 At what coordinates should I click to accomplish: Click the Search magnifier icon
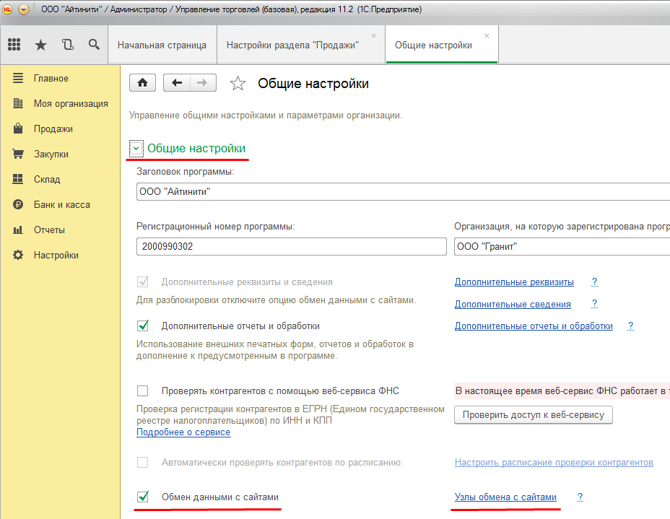[94, 44]
